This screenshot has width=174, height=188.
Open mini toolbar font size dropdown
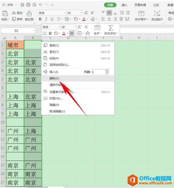(75, 27)
